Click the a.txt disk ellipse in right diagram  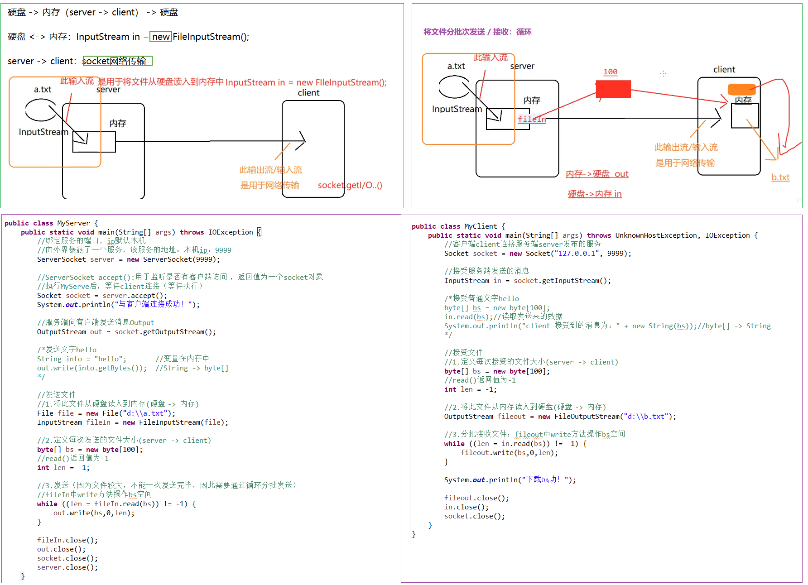pyautogui.click(x=453, y=87)
